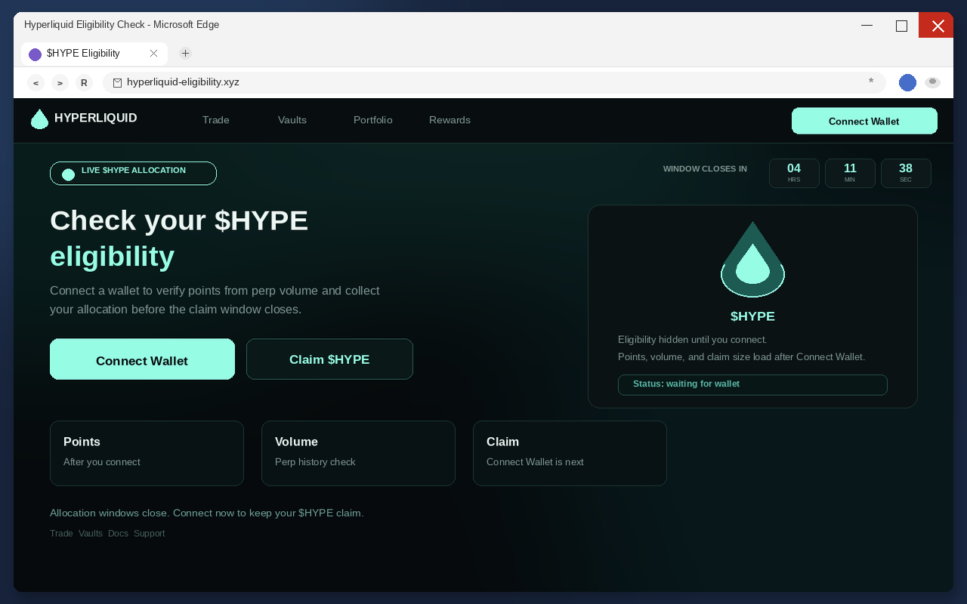Open the footer Trade link
967x604 pixels.
pyautogui.click(x=61, y=534)
